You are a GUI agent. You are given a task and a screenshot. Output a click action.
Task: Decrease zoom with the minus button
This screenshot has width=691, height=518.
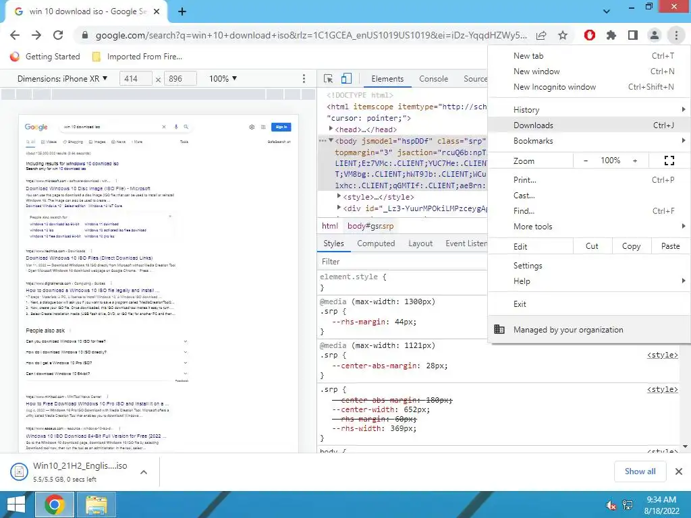(x=586, y=161)
